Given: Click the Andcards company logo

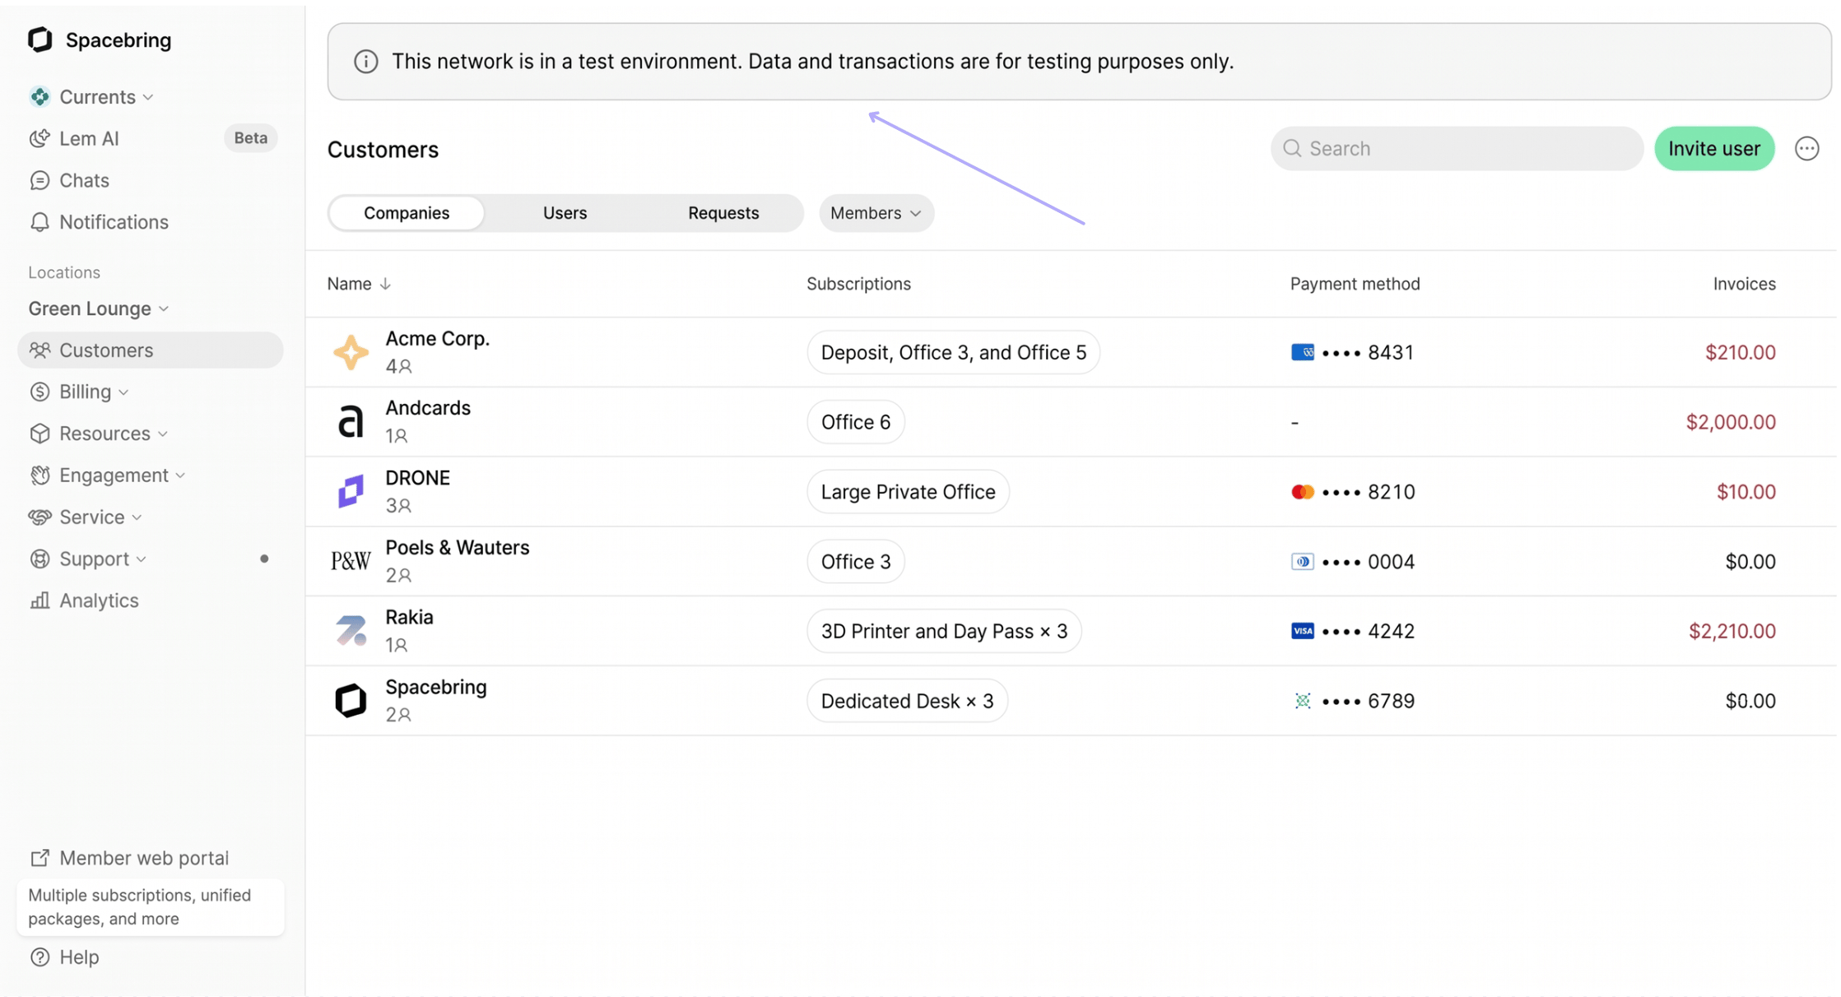Looking at the screenshot, I should pos(351,422).
